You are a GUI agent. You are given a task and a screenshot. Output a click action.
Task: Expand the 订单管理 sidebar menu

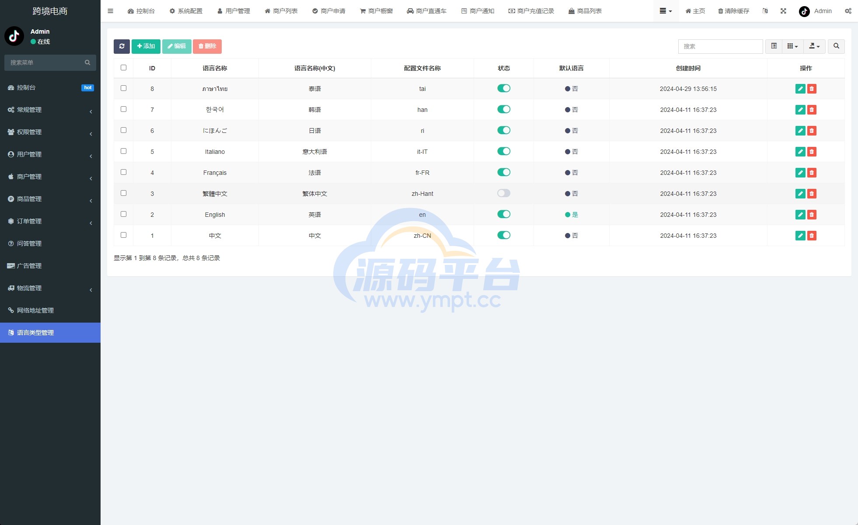coord(50,222)
